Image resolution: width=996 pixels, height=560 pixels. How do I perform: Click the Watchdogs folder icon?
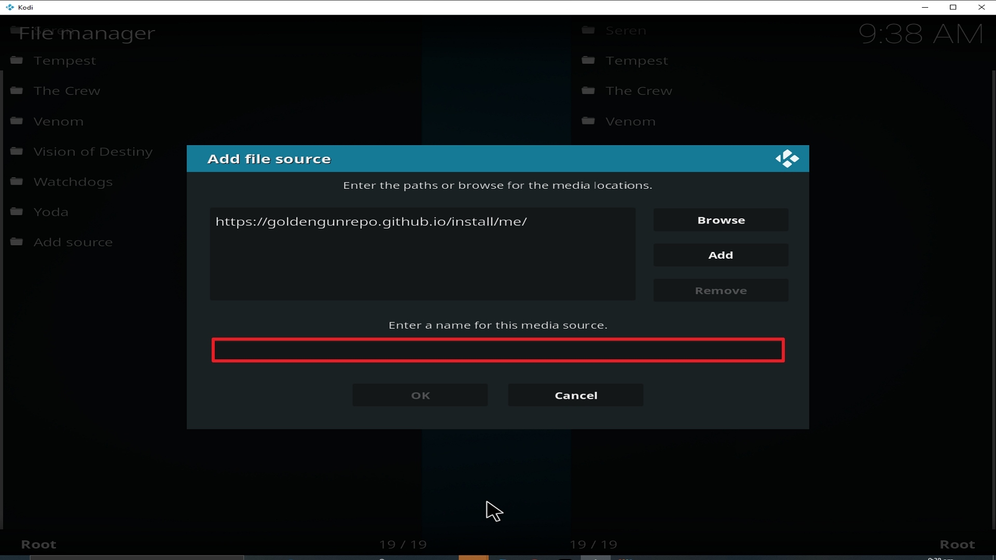17,181
